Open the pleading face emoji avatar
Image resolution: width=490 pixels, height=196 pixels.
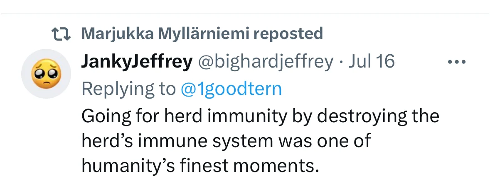point(46,73)
